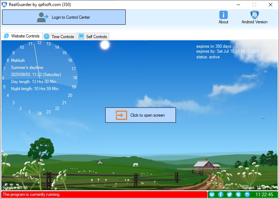This screenshot has width=279, height=199.
Task: Click the Makkah location label on clock
Action: click(18, 60)
